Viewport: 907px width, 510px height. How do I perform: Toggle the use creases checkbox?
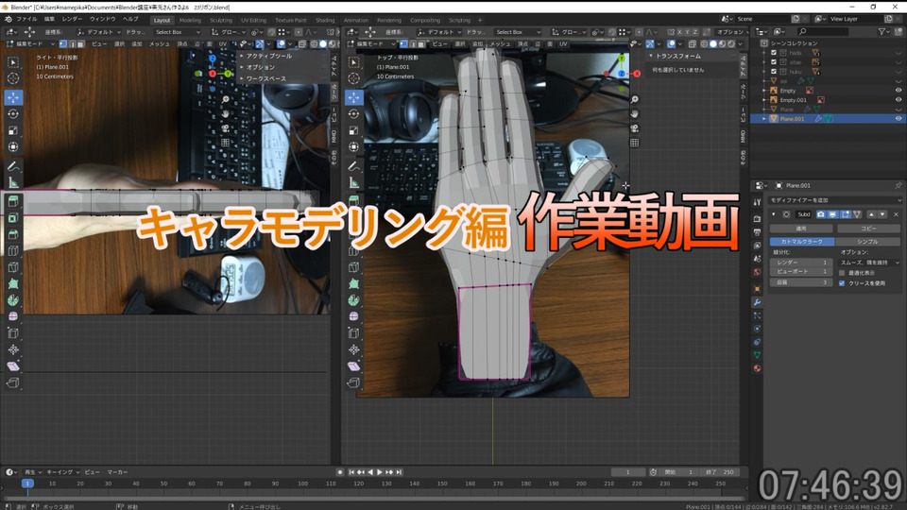point(842,283)
